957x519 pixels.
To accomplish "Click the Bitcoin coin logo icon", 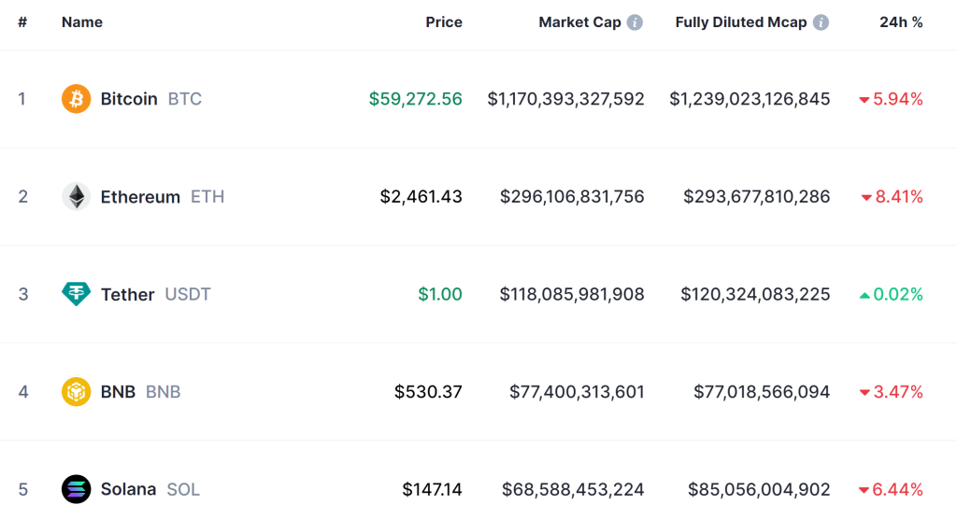I will point(76,99).
